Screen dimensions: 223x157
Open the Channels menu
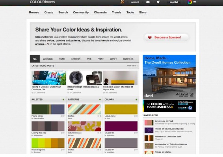100,12
